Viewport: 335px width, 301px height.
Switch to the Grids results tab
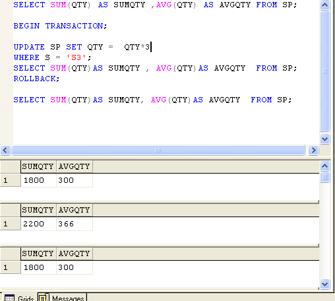point(19,297)
